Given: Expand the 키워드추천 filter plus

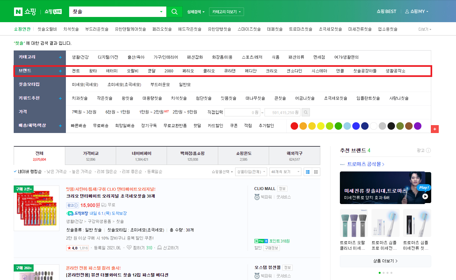Looking at the screenshot, I should click(60, 98).
